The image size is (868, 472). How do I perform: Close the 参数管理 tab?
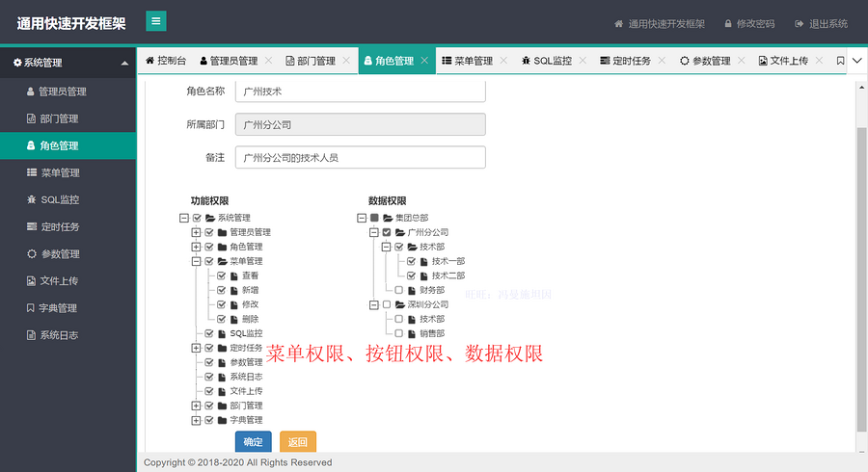point(742,61)
